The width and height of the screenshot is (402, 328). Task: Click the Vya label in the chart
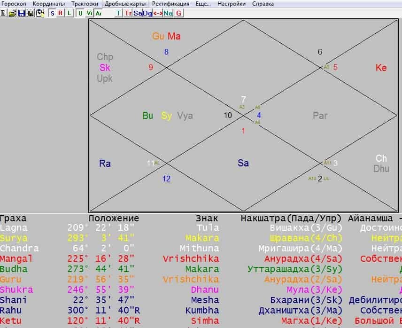tap(185, 116)
